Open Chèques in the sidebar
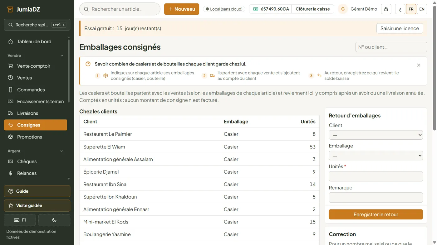 click(35, 161)
